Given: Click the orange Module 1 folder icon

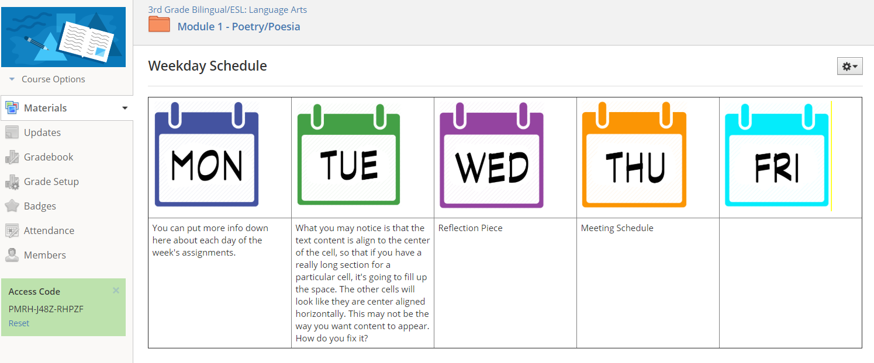Looking at the screenshot, I should click(159, 25).
